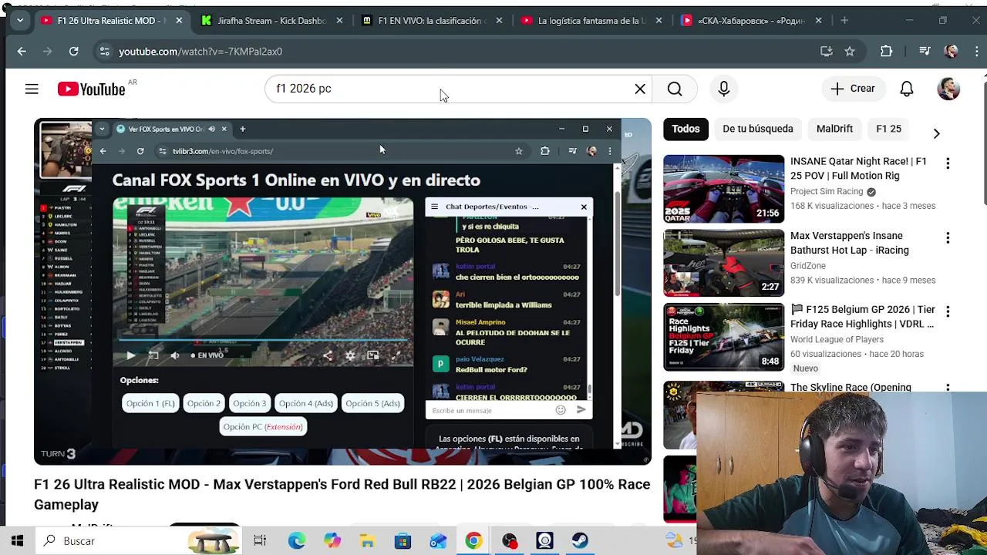Click Opción 3 in FOX Sports window
The width and height of the screenshot is (987, 555).
249,403
